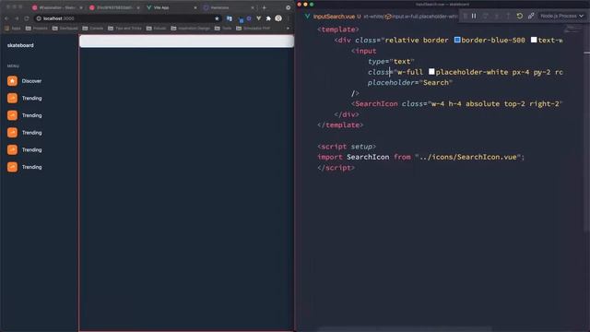Viewport: 590px width, 332px height.
Task: Open the Chrome profile avatar
Action: coord(278,18)
